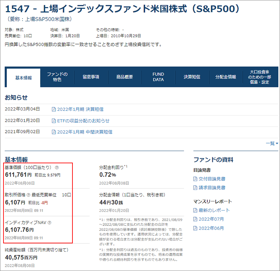The image size is (280, 271).
Task: Click the 上場日: 2010年10月29日 text
Action: pos(119,36)
